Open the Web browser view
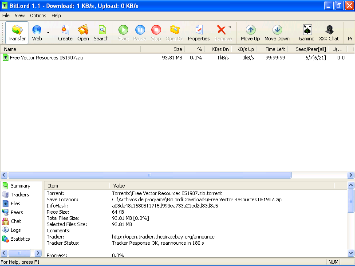 pos(37,33)
